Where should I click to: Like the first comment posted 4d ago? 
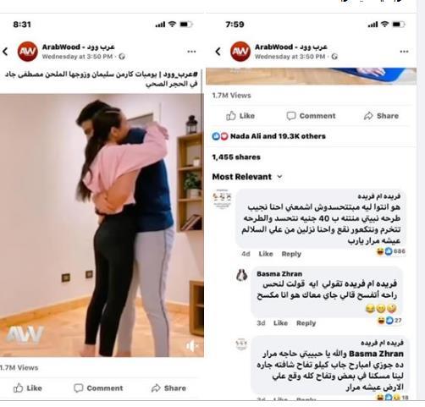(266, 254)
